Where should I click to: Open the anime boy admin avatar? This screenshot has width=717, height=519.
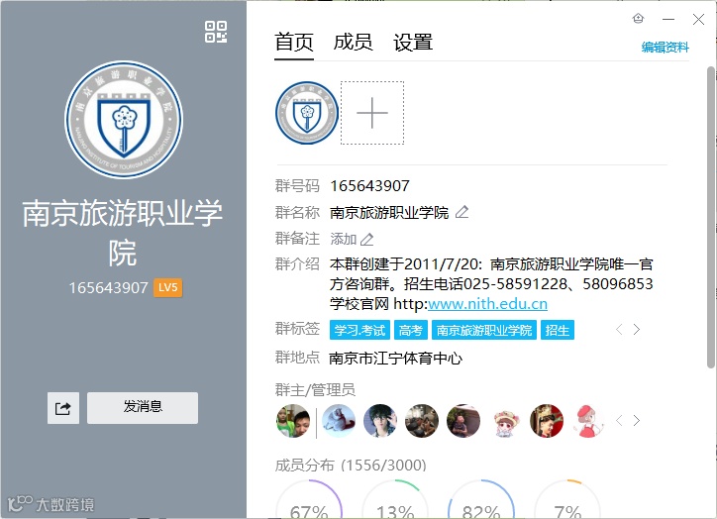pos(380,421)
